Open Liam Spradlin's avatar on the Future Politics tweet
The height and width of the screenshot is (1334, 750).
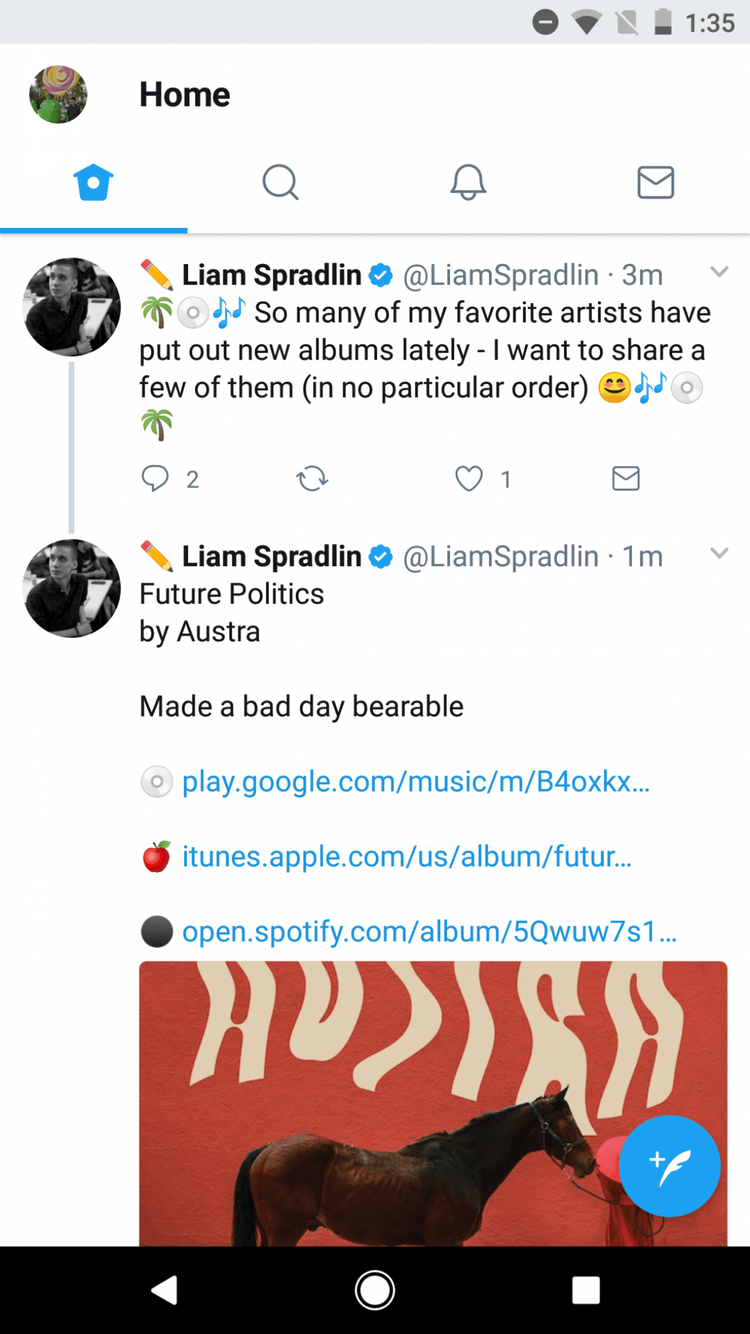[x=72, y=588]
